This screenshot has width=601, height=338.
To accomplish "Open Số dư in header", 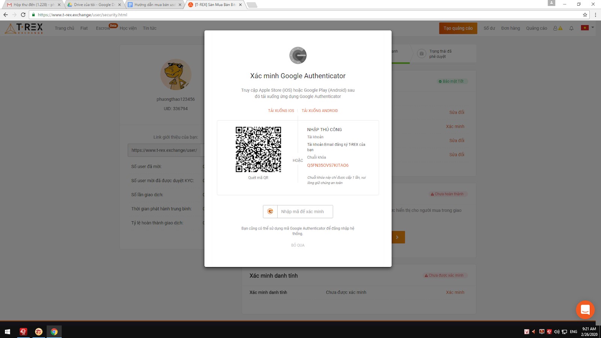I will click(x=489, y=28).
